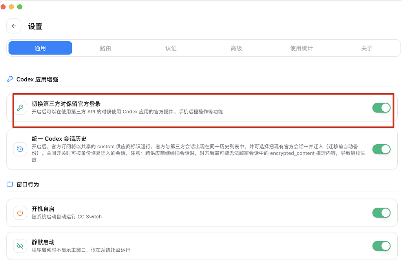Select the 通用 tab
Image resolution: width=402 pixels, height=269 pixels.
click(40, 48)
